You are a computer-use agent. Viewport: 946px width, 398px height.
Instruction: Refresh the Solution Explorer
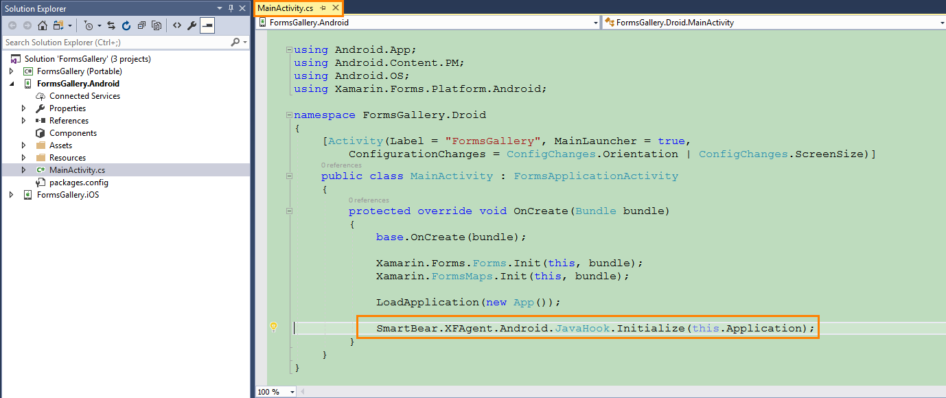pos(127,25)
